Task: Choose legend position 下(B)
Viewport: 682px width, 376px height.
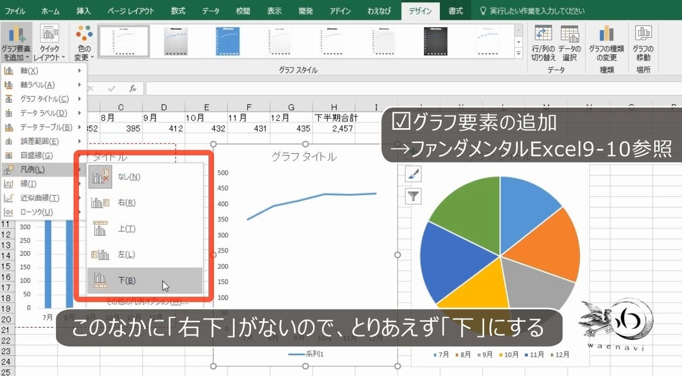Action: [x=145, y=280]
